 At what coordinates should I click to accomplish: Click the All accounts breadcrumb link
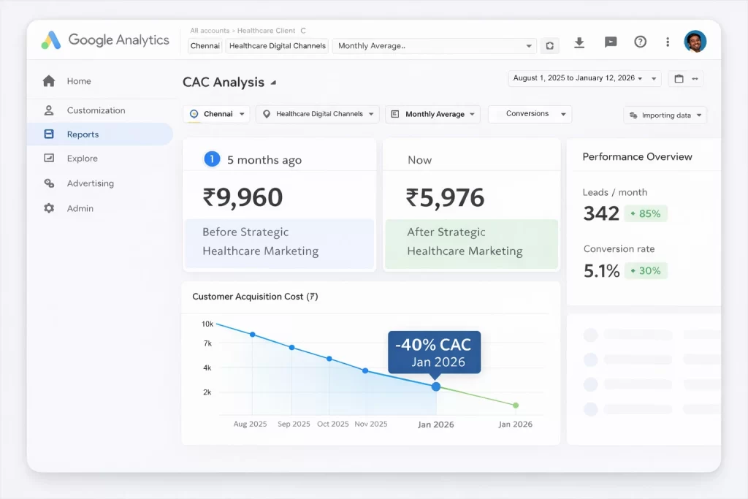pyautogui.click(x=209, y=31)
